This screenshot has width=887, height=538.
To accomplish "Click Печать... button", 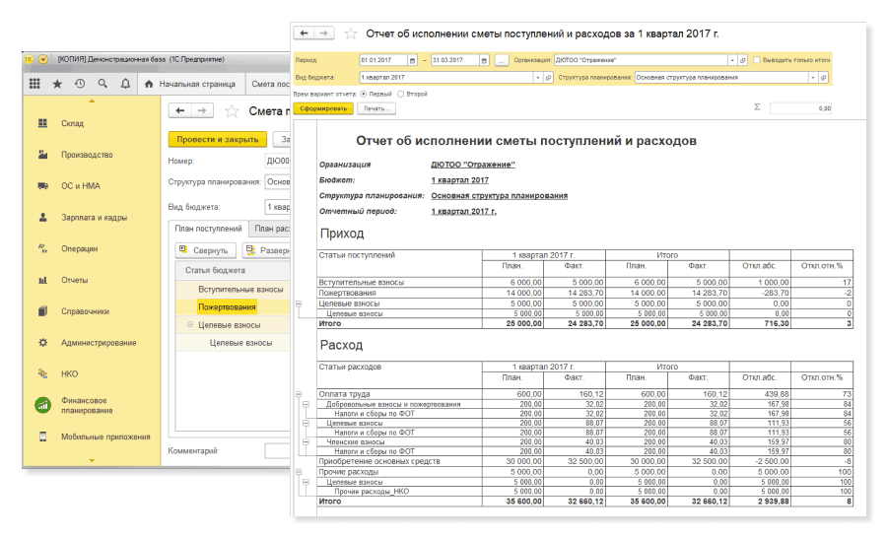I will coord(376,108).
